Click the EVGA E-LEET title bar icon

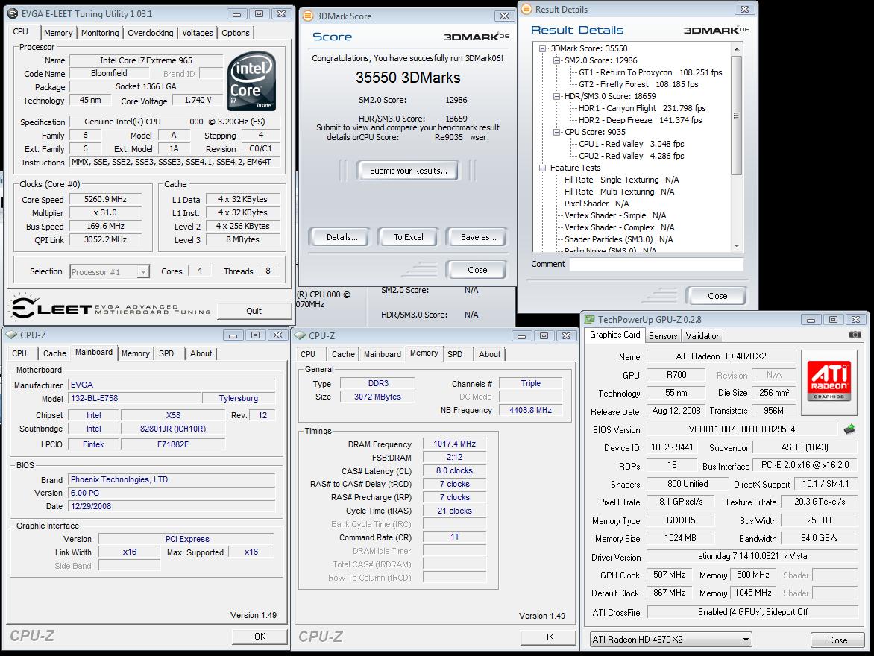click(x=13, y=14)
